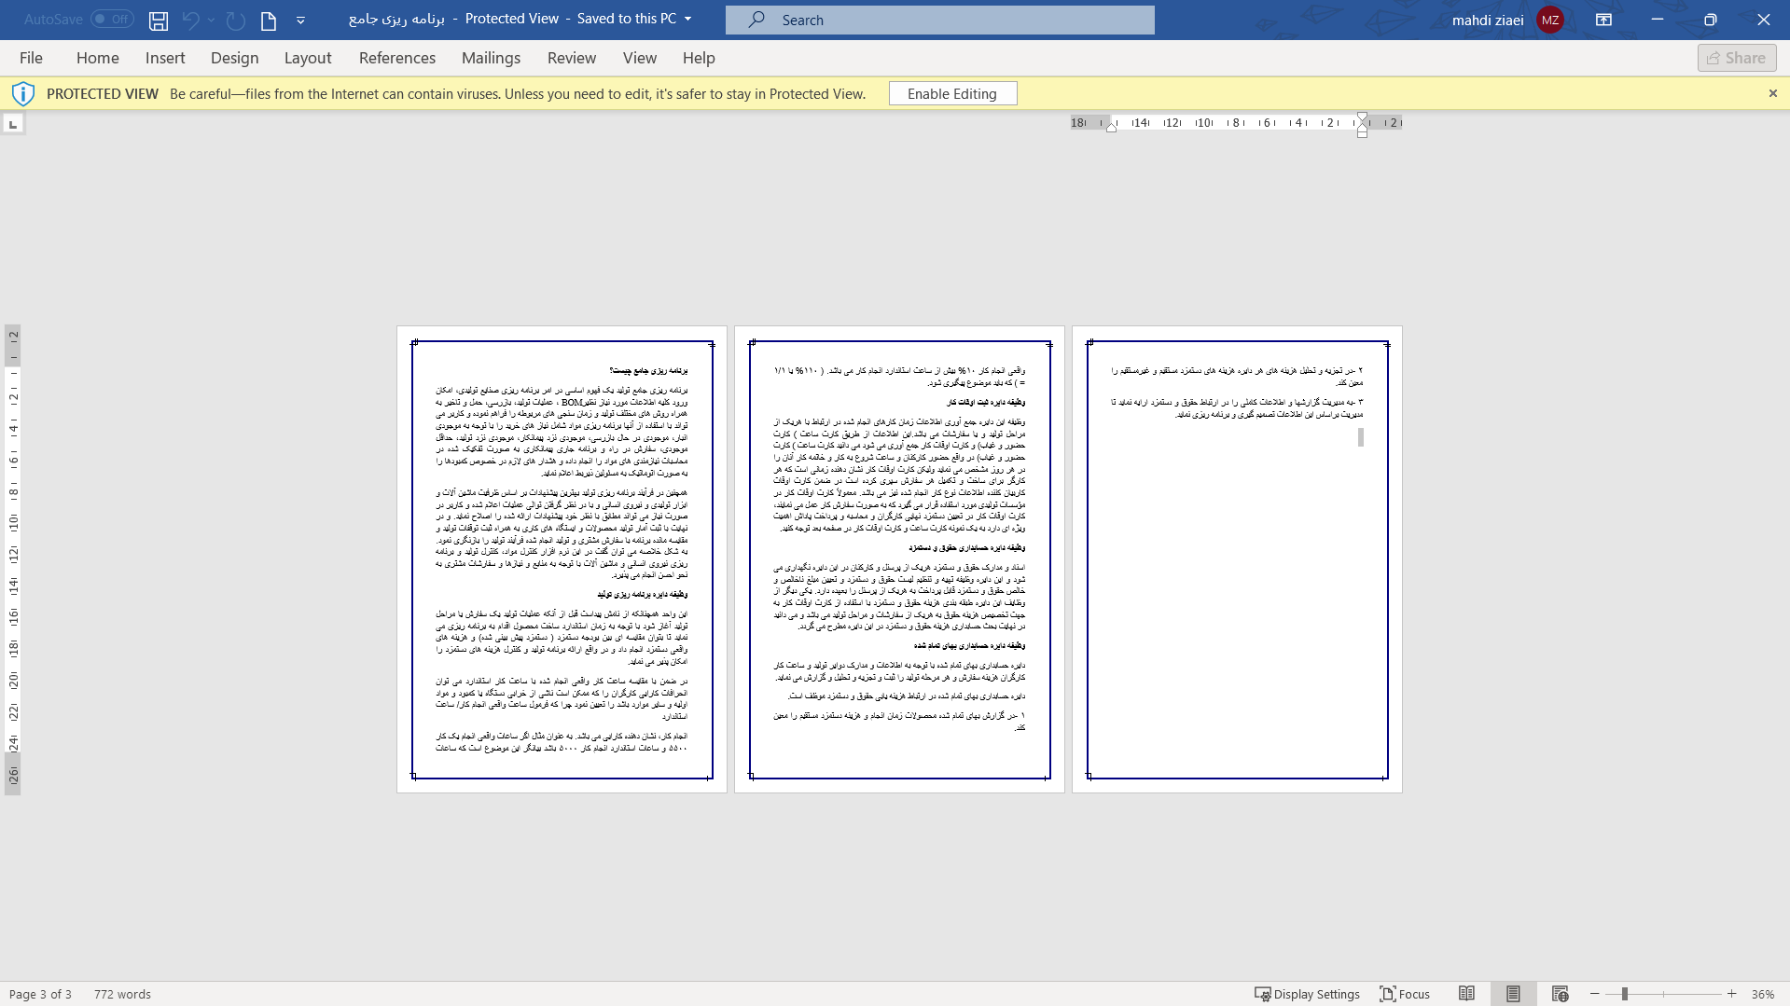
Task: Go to the References tab
Action: (x=397, y=58)
